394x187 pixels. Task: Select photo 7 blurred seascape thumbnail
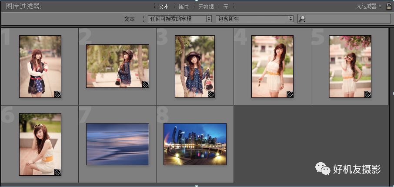[117, 144]
